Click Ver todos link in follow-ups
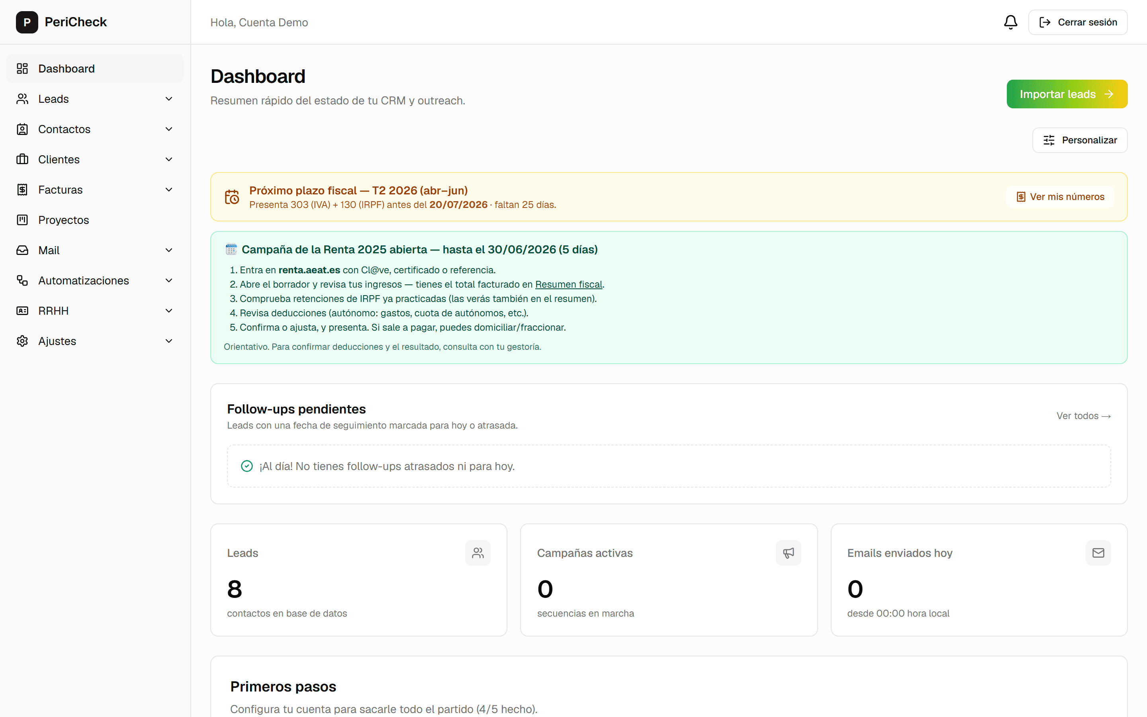 coord(1084,416)
